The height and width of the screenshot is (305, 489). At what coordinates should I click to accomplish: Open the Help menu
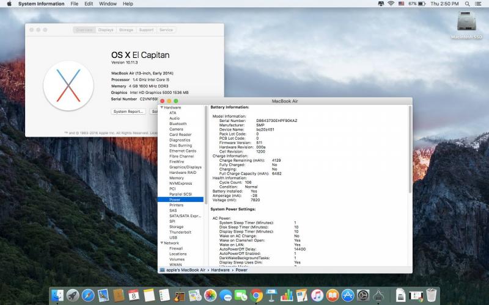point(128,4)
